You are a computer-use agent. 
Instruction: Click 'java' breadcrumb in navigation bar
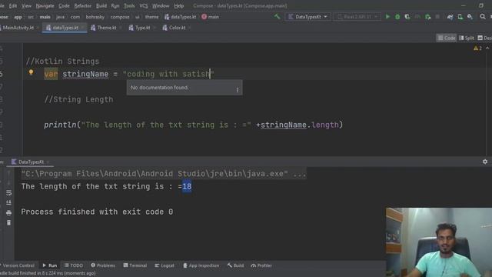click(x=60, y=17)
